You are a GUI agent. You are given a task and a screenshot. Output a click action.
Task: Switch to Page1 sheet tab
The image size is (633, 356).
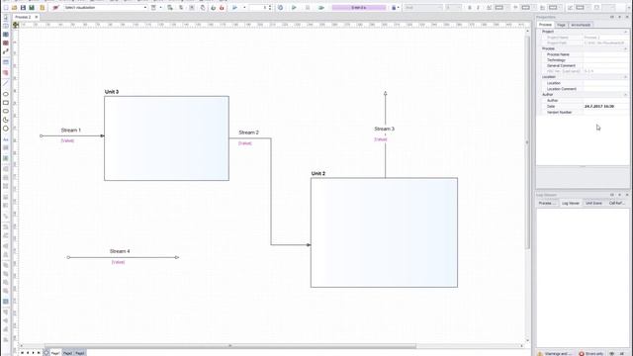click(x=54, y=353)
